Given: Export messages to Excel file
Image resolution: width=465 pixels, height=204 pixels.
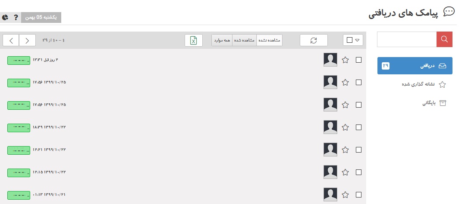Looking at the screenshot, I should tap(193, 40).
